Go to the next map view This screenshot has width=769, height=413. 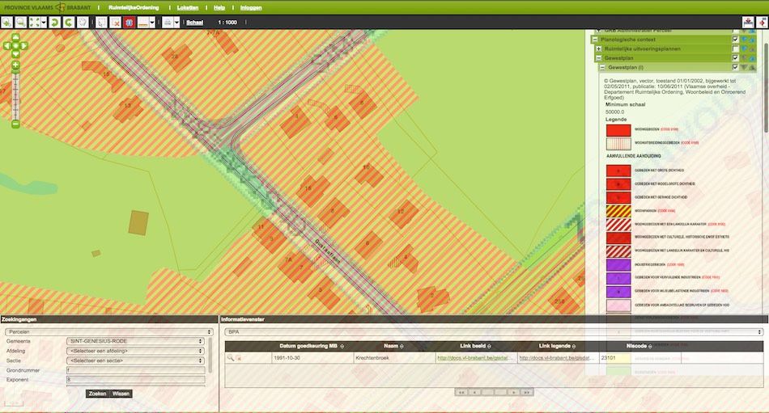click(x=68, y=23)
